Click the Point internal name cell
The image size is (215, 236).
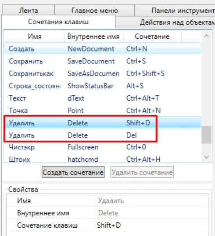[75, 111]
